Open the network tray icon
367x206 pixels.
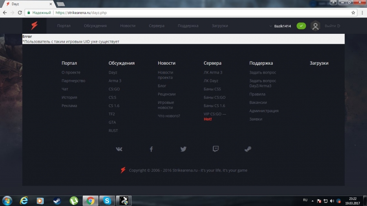tap(325, 201)
